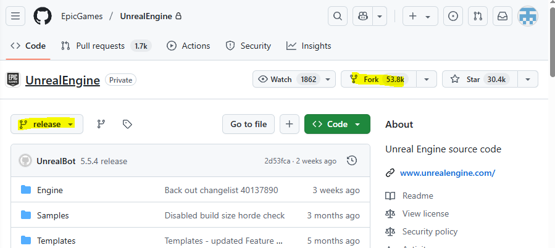Click the Security policy scale icon

point(390,232)
